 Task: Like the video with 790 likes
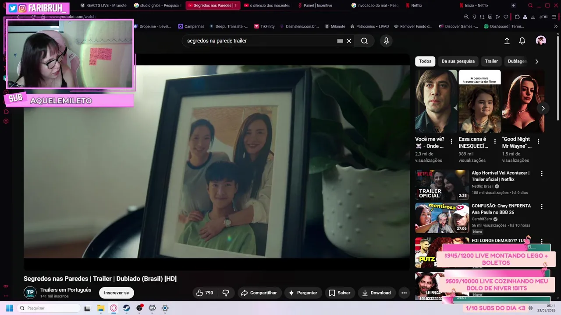(x=205, y=293)
